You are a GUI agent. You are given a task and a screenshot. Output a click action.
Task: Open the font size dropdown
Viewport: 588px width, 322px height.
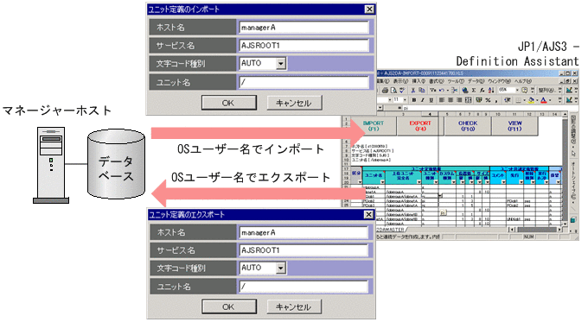click(405, 100)
